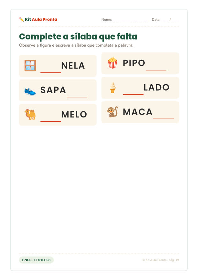Click the ice cream cone icon

point(113,87)
